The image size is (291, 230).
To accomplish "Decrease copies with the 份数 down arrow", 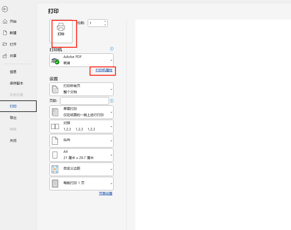I will click(105, 25).
